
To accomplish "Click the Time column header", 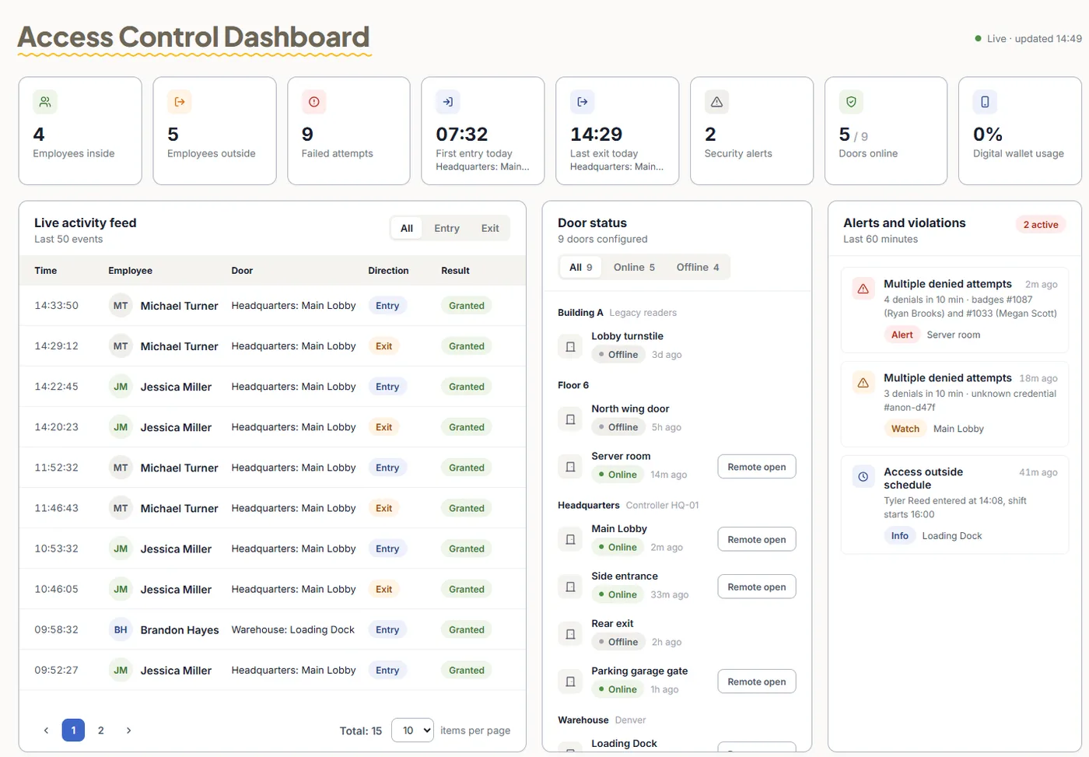I will click(46, 271).
